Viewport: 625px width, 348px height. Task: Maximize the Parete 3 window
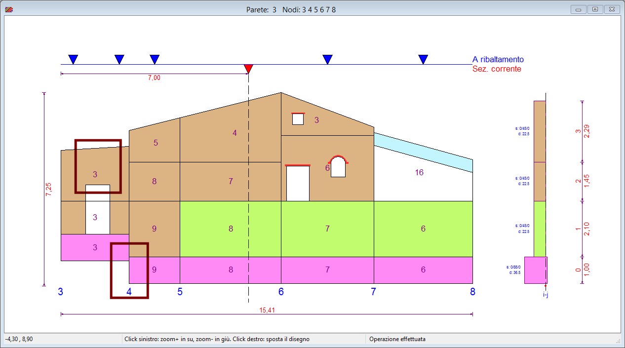pyautogui.click(x=595, y=9)
